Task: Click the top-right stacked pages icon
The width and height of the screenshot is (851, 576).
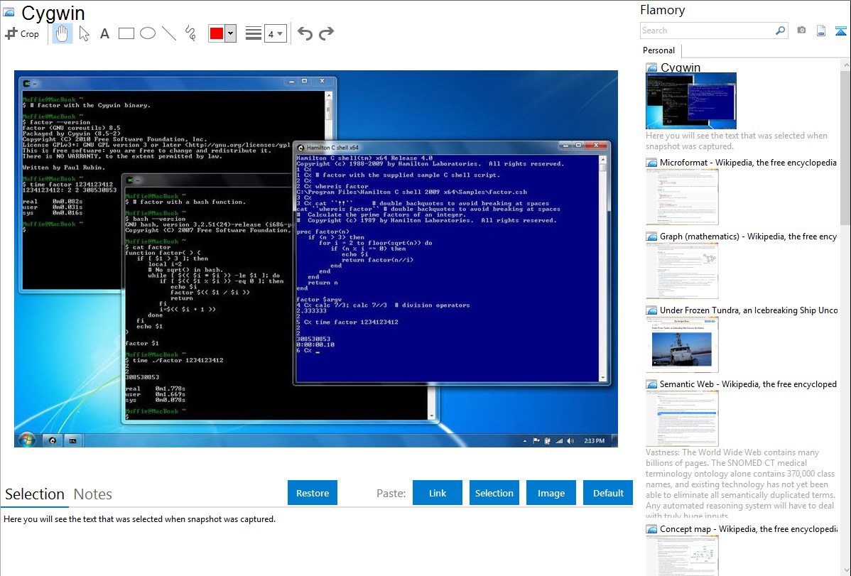Action: pos(840,31)
